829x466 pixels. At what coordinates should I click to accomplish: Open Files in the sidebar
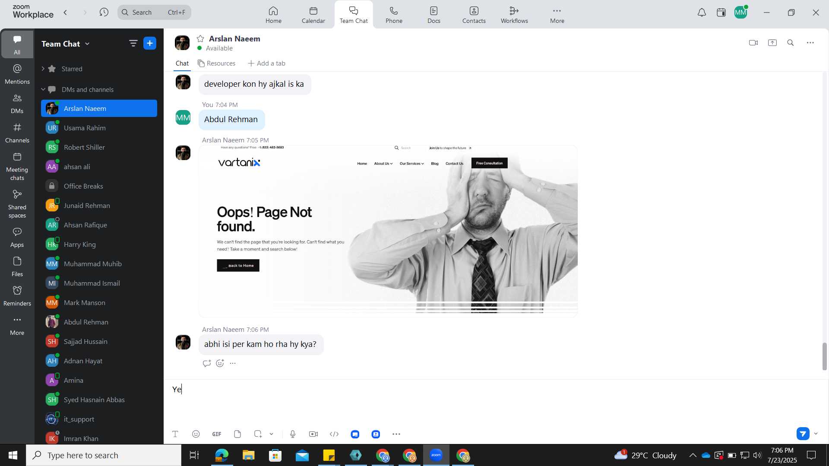[17, 267]
